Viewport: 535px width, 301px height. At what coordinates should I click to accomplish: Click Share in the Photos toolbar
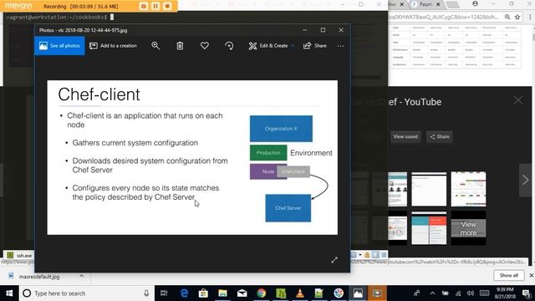(x=315, y=46)
